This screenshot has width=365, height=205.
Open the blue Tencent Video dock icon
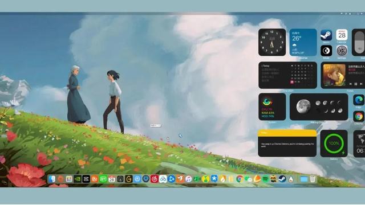172,179
